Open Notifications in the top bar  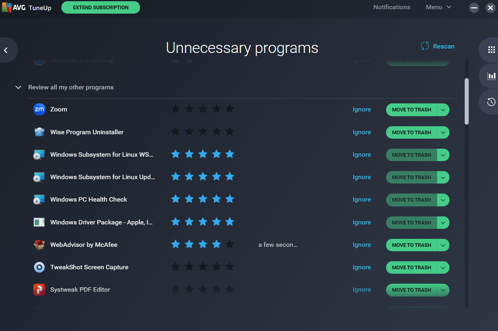click(x=392, y=7)
